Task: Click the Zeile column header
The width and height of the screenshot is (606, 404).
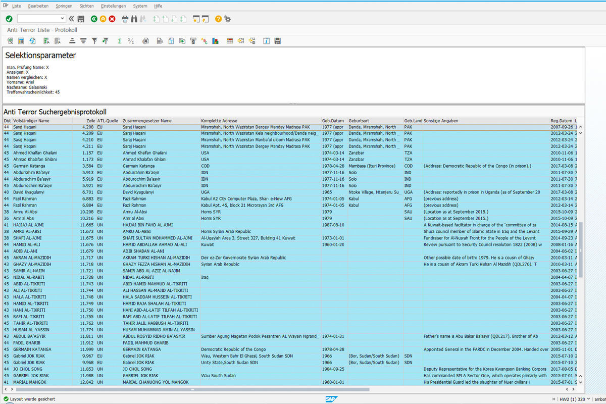Action: click(84, 121)
